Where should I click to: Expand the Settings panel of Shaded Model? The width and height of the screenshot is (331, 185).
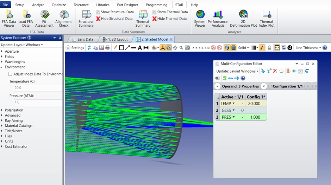point(68,48)
